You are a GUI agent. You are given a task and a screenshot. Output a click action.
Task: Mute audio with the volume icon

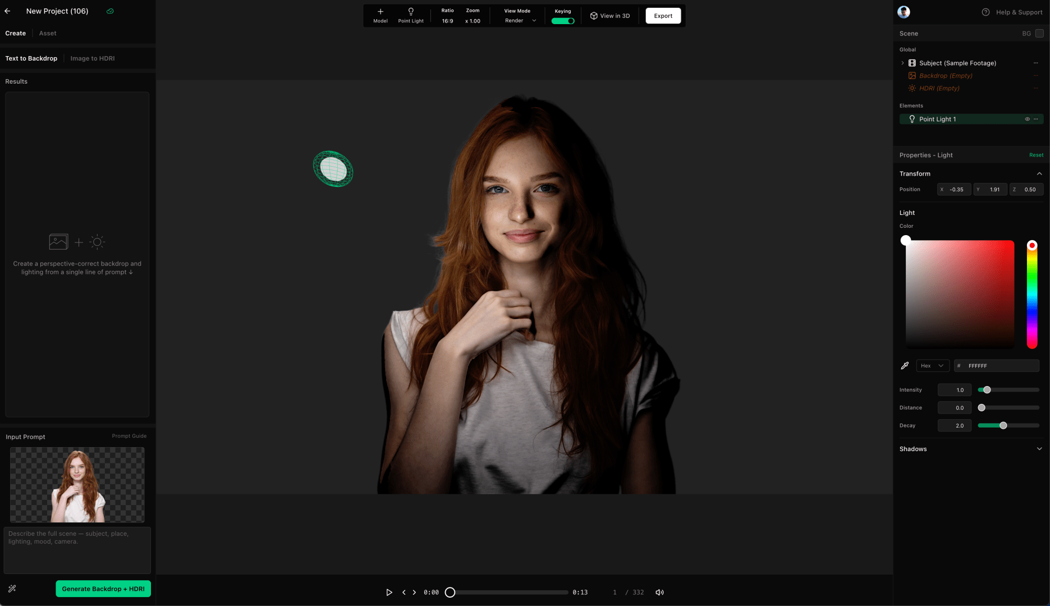point(659,592)
